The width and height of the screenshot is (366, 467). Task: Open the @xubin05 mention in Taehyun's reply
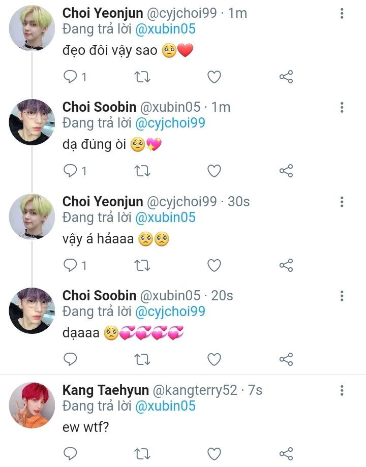click(x=165, y=406)
